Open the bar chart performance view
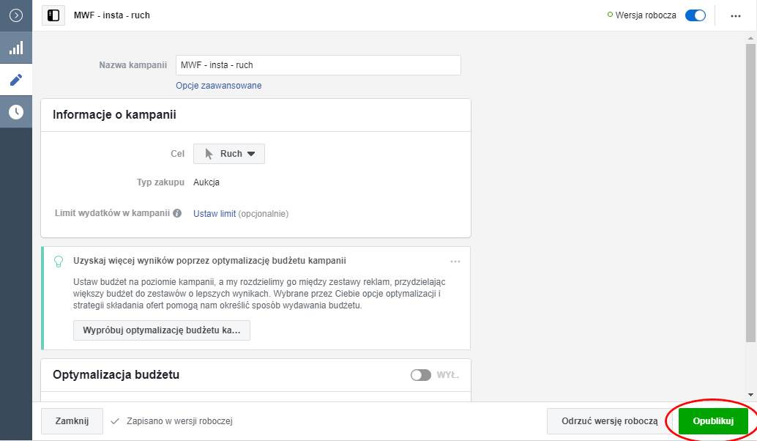Screen dimensions: 757x441 click(15, 48)
